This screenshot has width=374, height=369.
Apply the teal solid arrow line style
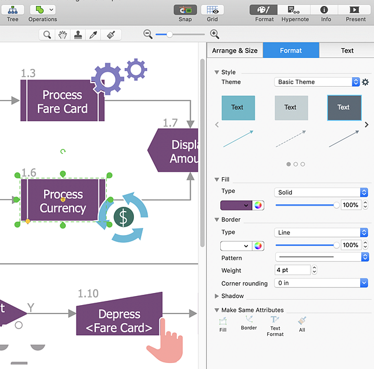pyautogui.click(x=238, y=139)
